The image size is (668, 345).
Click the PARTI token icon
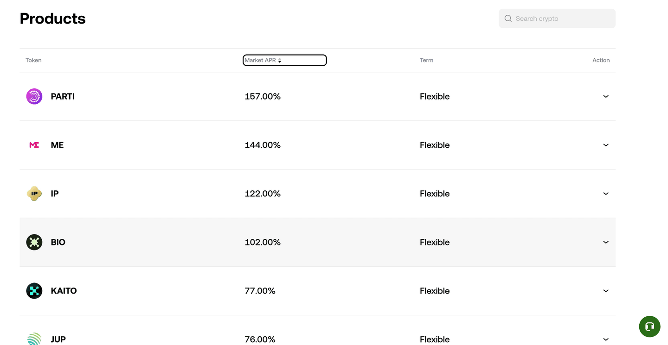(x=34, y=96)
